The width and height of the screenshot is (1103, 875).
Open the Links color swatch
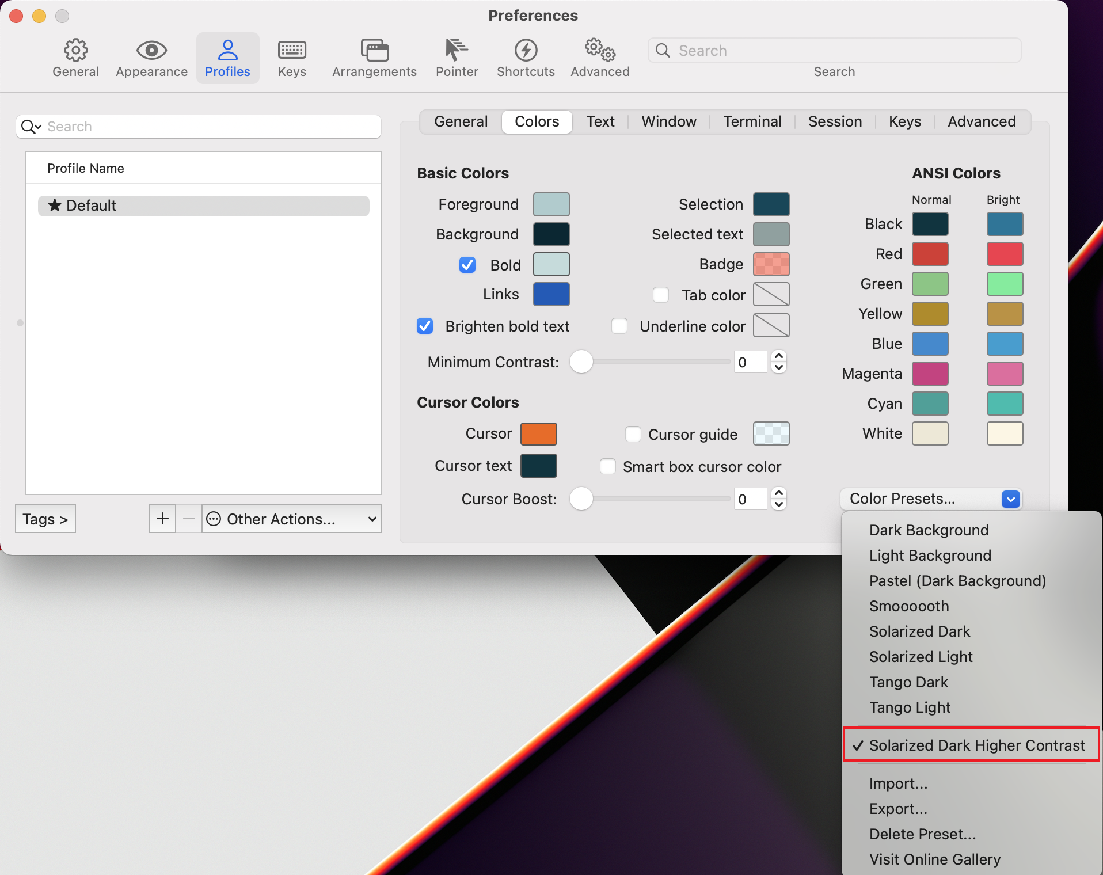point(551,294)
